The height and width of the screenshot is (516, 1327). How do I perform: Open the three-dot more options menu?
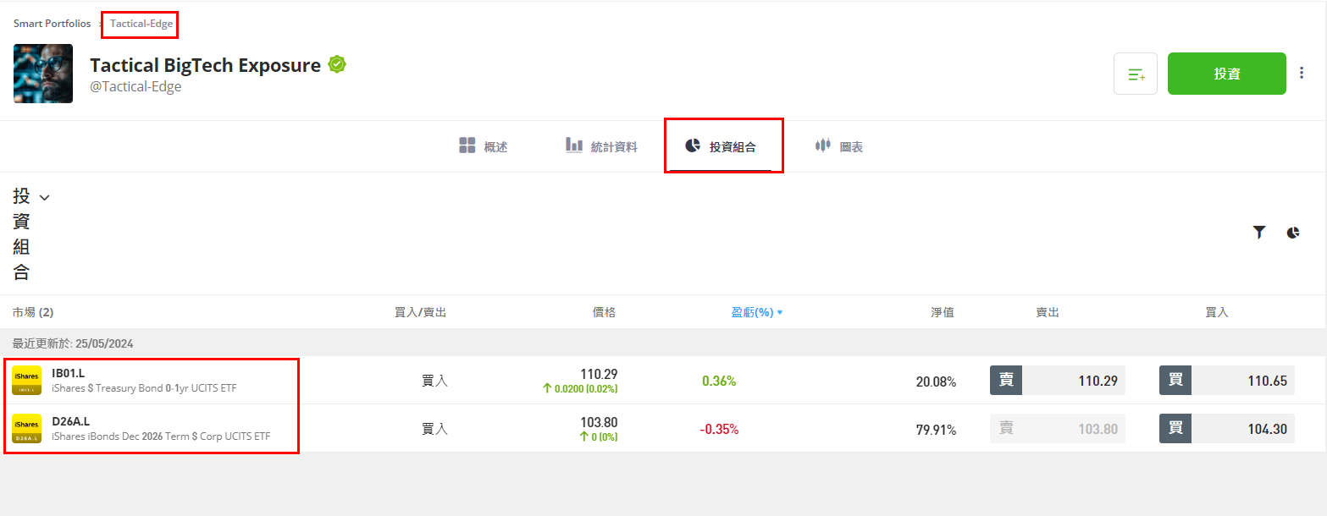tap(1302, 74)
